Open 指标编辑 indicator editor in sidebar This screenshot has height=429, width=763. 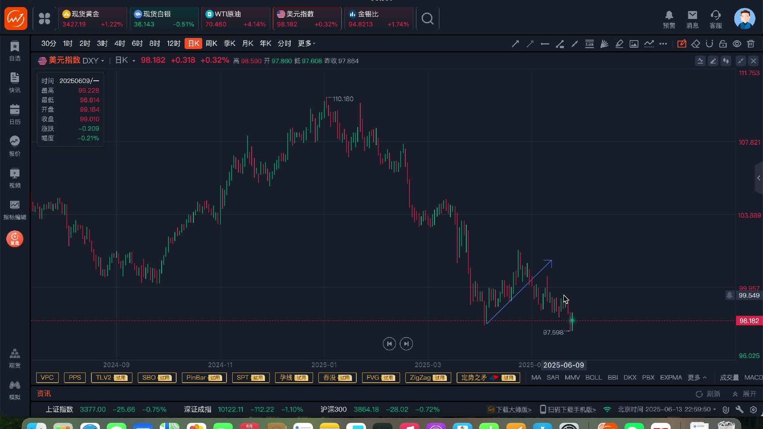[x=15, y=210]
